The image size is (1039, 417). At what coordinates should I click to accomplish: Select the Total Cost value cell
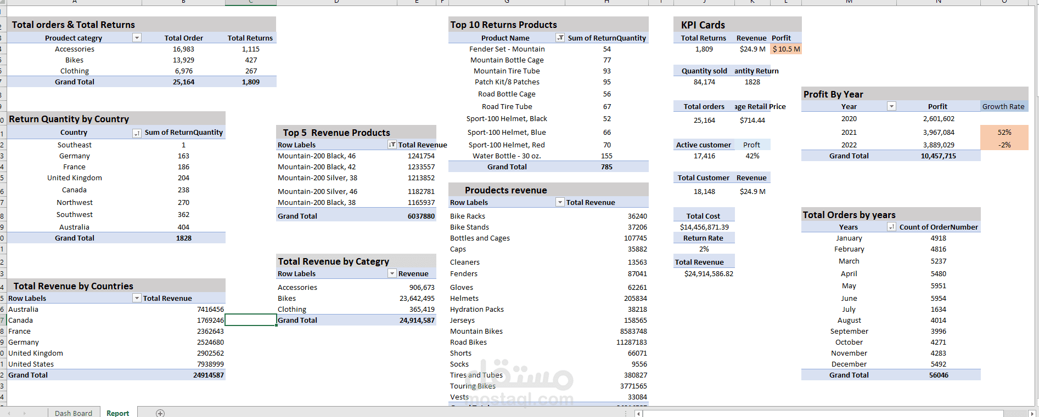point(704,227)
